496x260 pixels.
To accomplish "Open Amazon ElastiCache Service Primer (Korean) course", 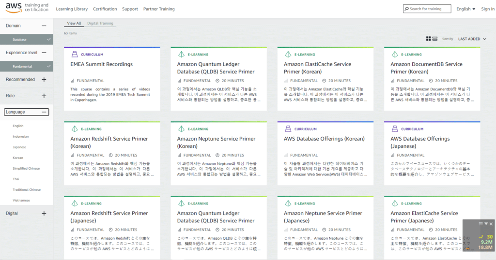I will click(x=317, y=68).
